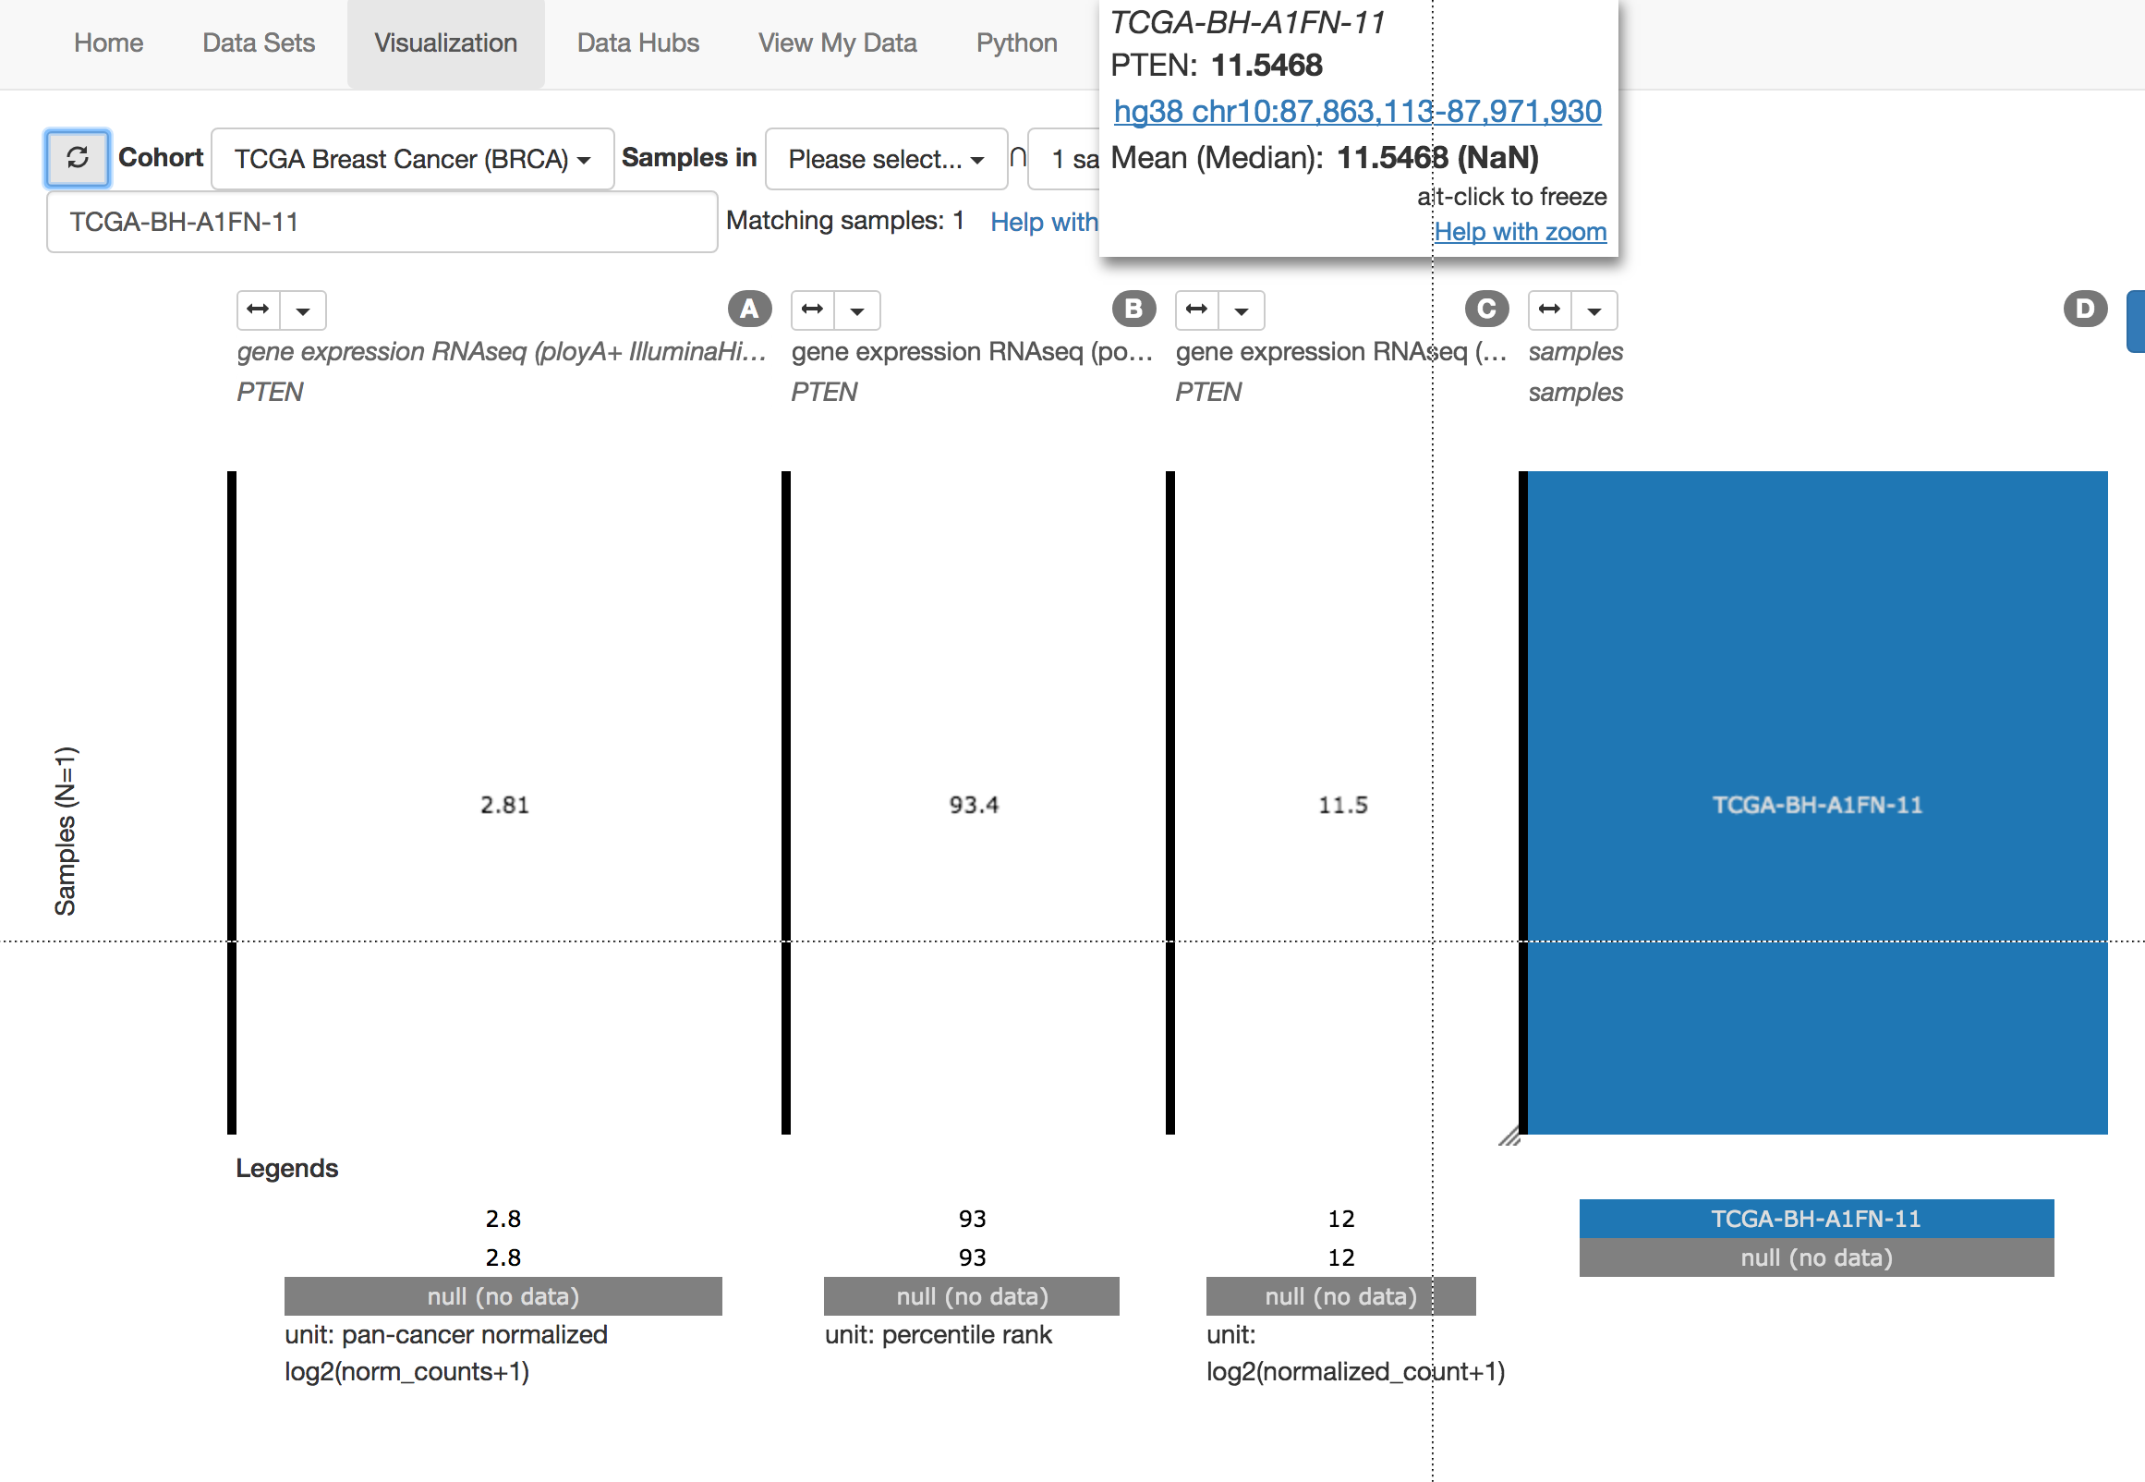The image size is (2145, 1482).
Task: Click the column C letter badge
Action: (x=1487, y=310)
